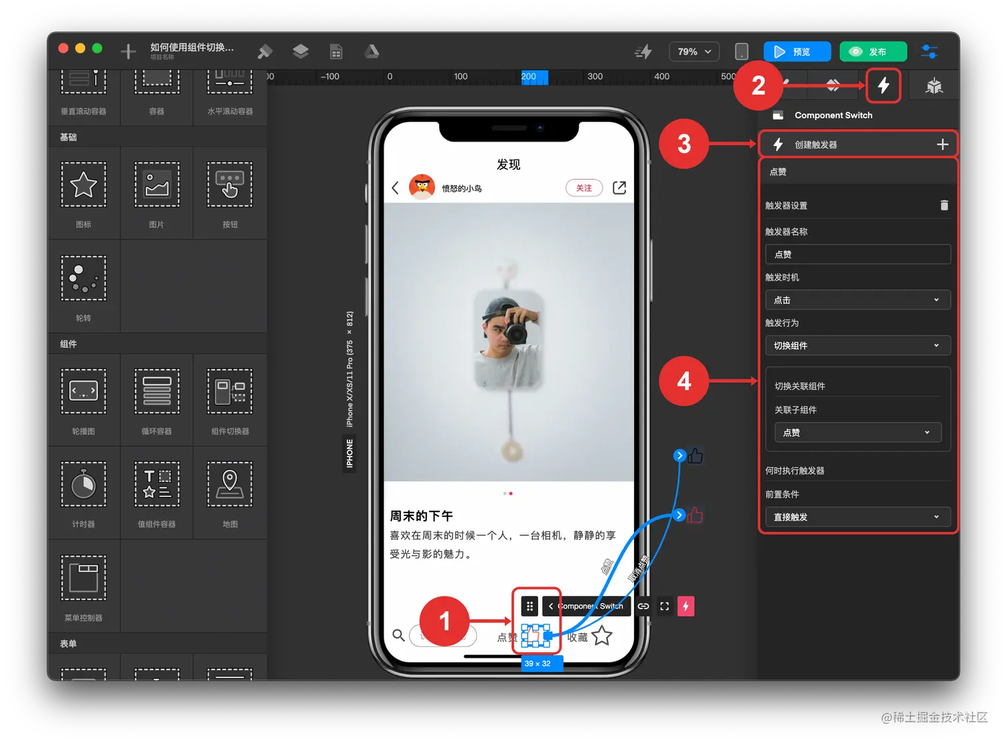The height and width of the screenshot is (743, 1007).
Task: Open the layers stack icon in toolbar
Action: pyautogui.click(x=300, y=51)
